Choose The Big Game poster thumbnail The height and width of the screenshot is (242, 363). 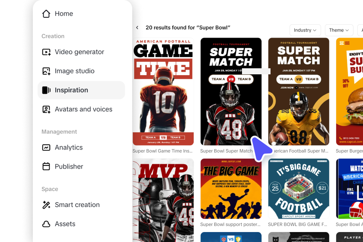coord(231,189)
